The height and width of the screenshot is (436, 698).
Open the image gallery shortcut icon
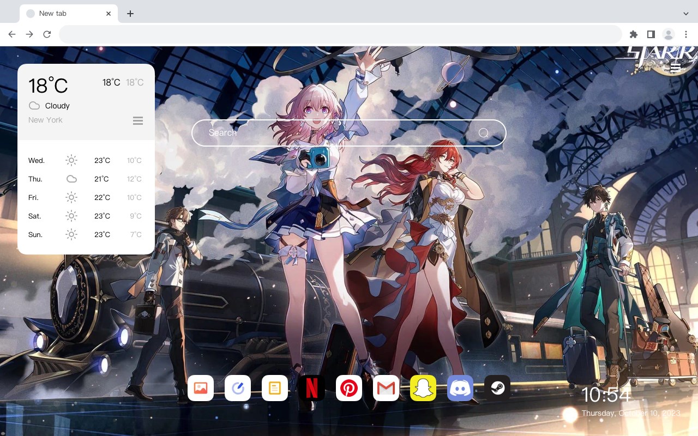tap(201, 388)
